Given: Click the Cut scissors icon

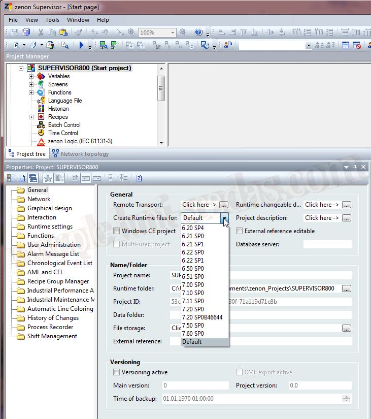Looking at the screenshot, I should click(41, 33).
